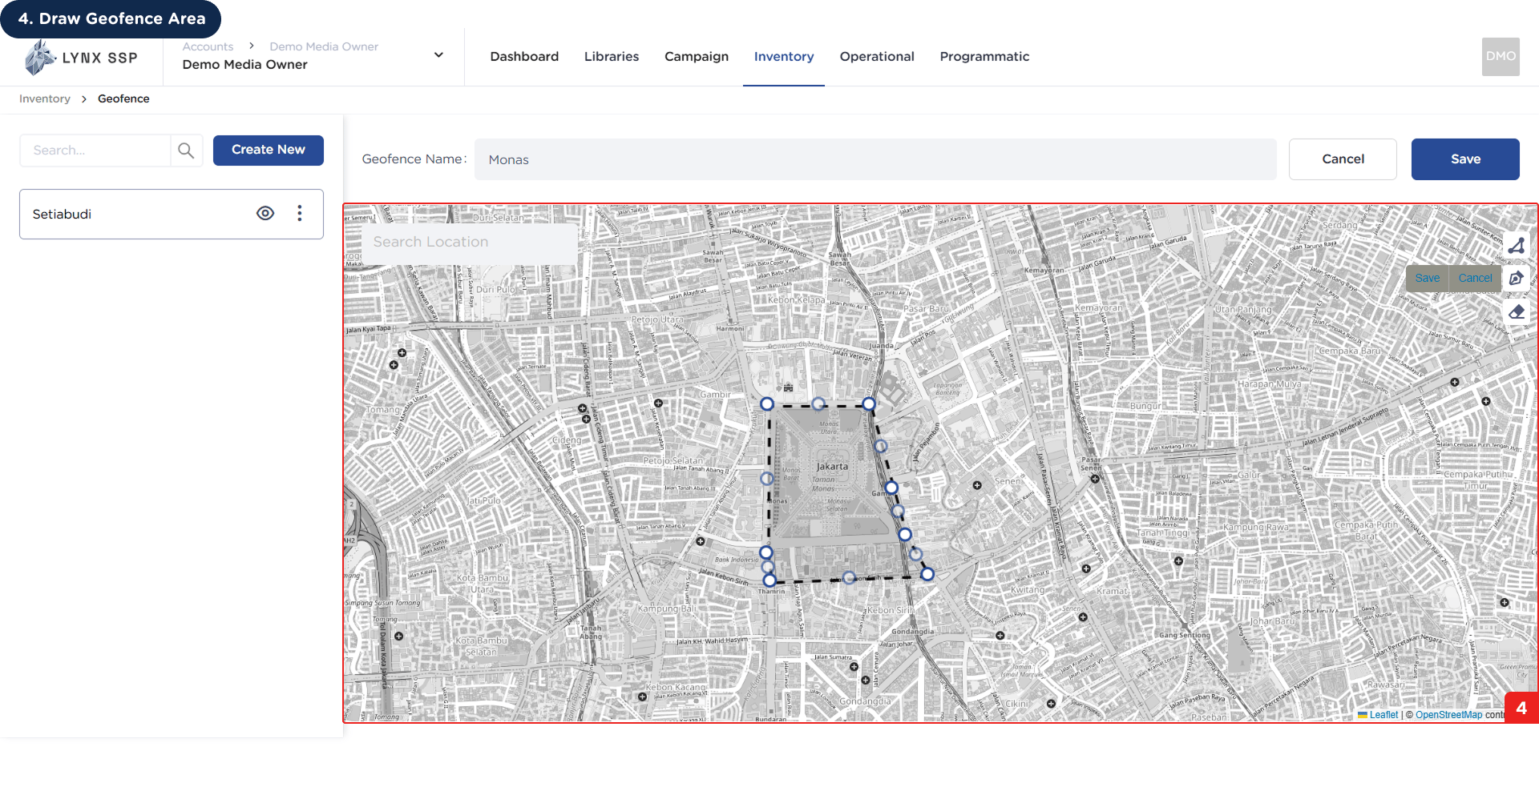Click Save in the map edit toolbar
Screen dimensions: 1539x787
pos(1428,279)
